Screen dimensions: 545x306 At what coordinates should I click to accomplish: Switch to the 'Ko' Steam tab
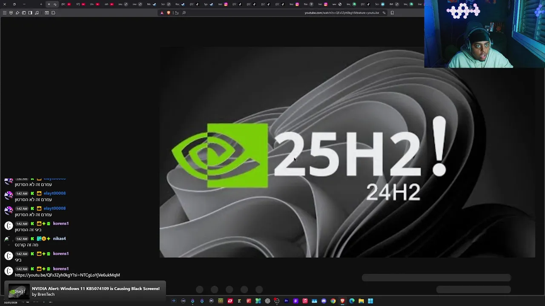click(180, 4)
